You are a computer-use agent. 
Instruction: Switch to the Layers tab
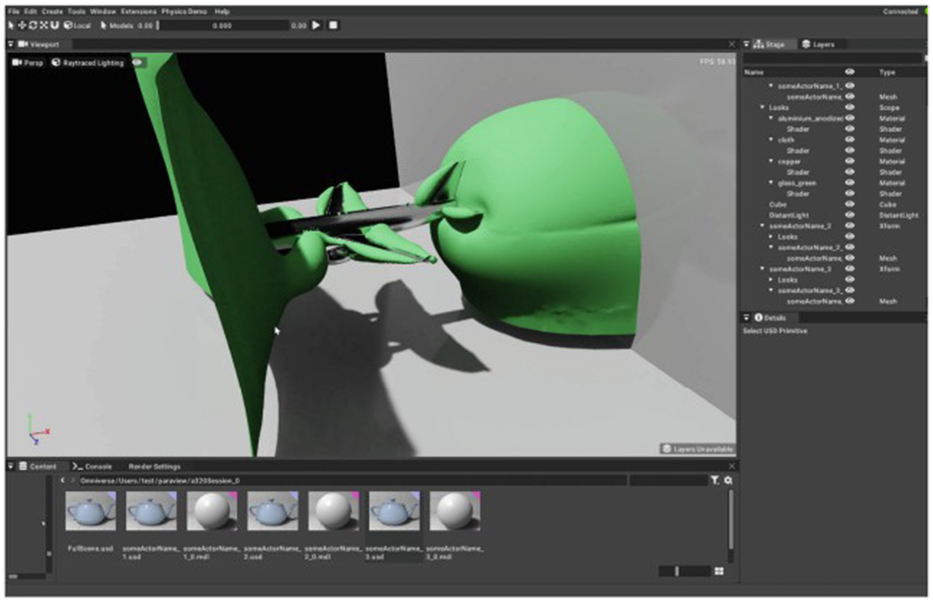click(818, 44)
